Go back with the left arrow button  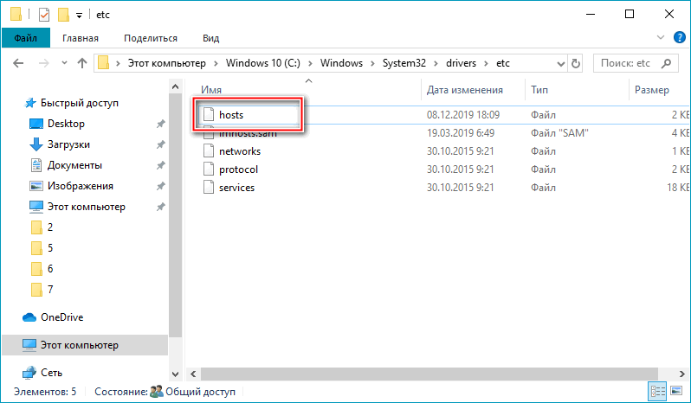18,63
